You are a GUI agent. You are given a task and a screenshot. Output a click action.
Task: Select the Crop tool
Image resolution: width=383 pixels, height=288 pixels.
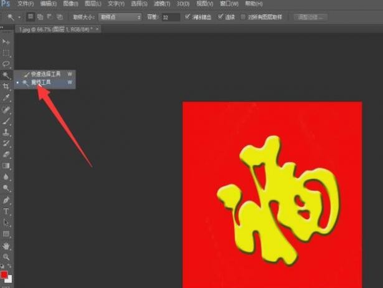6,85
